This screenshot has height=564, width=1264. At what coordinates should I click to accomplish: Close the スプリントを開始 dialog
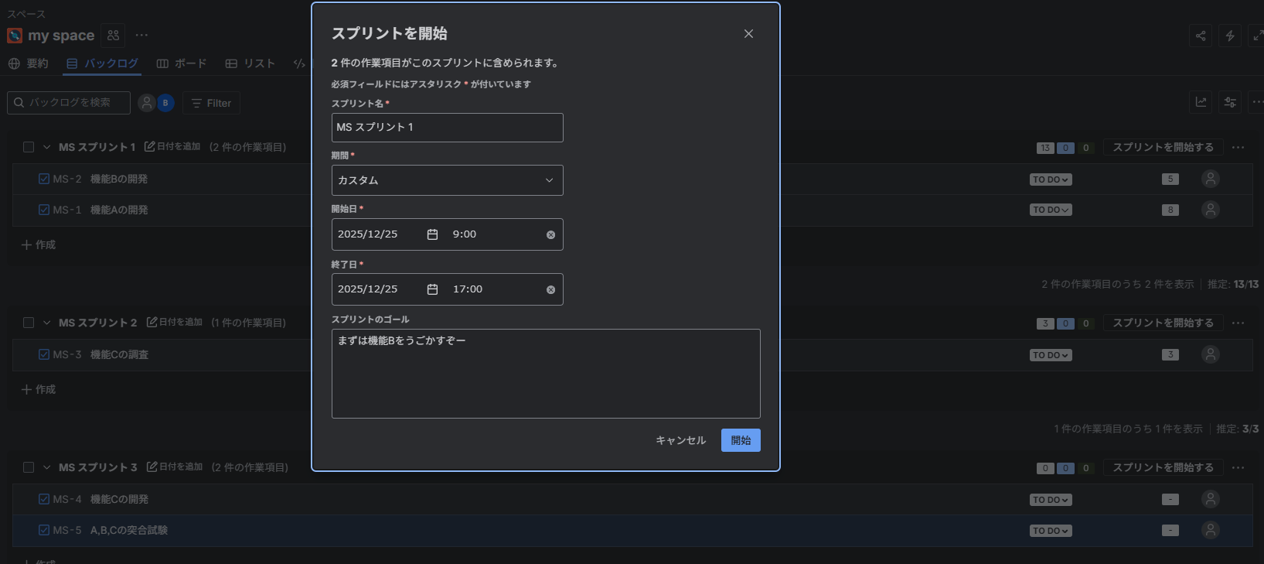point(748,33)
